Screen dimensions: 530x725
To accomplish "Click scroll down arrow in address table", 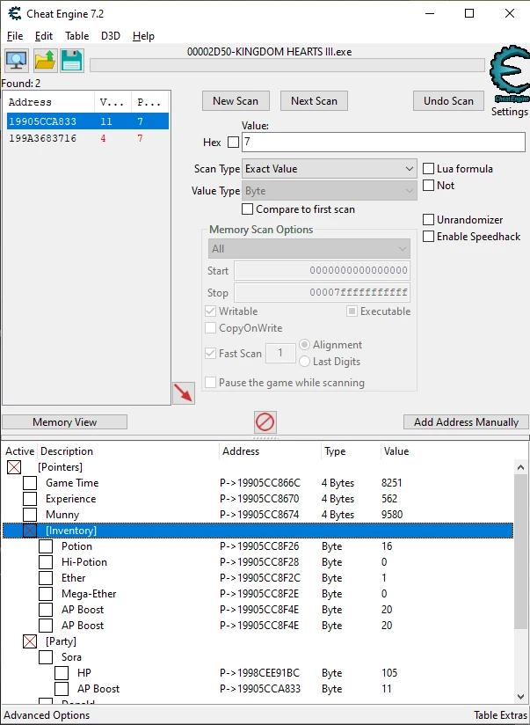I will (x=519, y=696).
